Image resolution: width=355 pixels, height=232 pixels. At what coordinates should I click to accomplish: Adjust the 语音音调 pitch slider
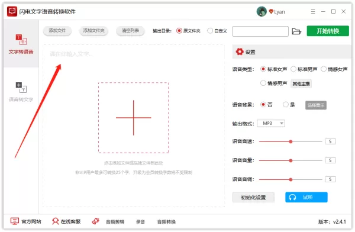(291, 179)
